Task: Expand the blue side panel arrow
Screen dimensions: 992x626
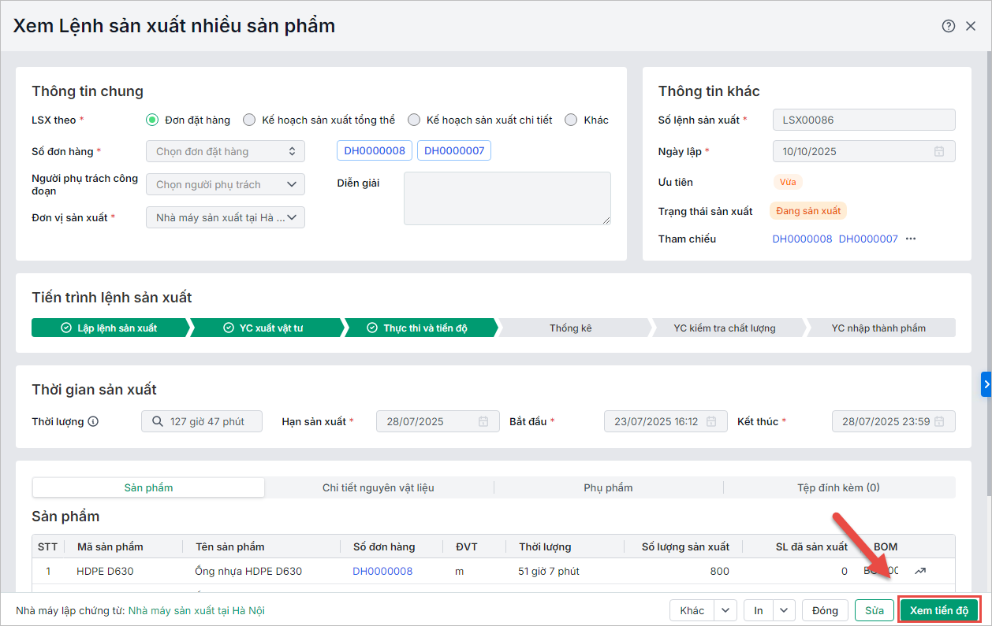Action: click(986, 383)
